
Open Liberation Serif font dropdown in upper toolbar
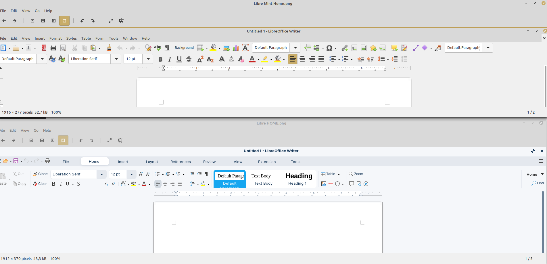click(x=116, y=59)
